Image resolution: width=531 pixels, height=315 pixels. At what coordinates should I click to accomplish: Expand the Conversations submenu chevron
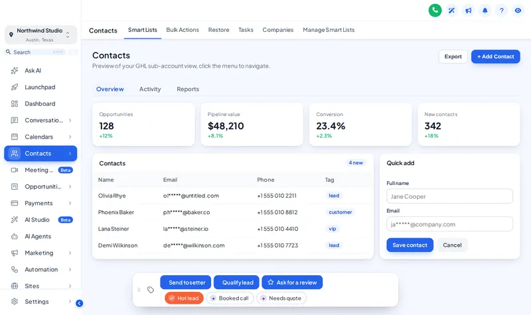(70, 120)
